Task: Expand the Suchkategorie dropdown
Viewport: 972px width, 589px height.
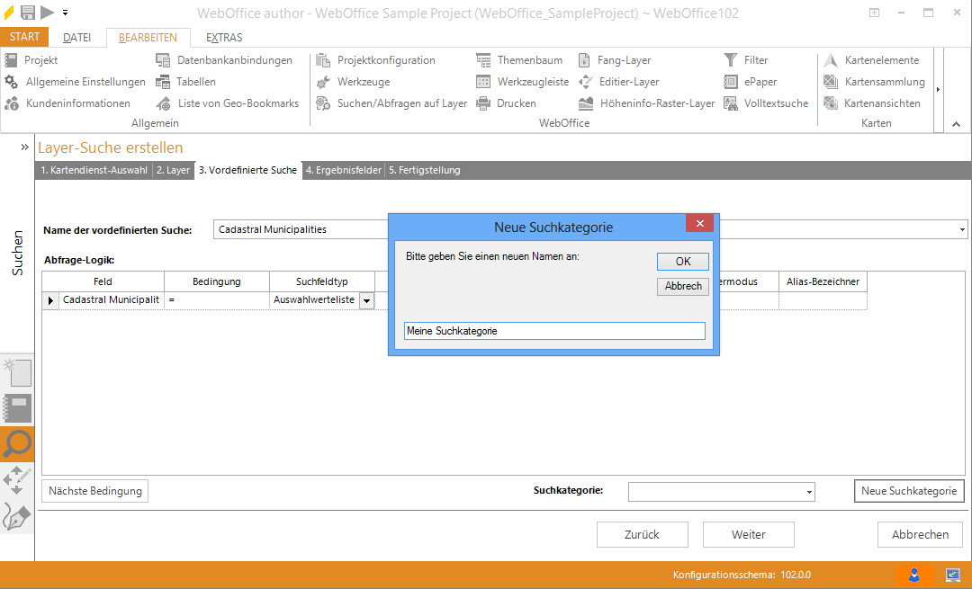Action: [809, 492]
